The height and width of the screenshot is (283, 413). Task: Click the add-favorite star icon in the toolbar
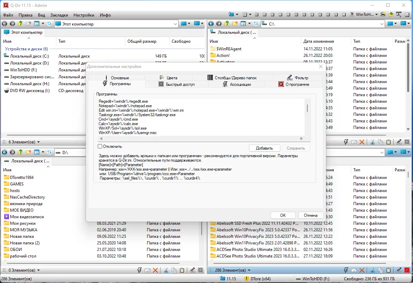pyautogui.click(x=391, y=14)
